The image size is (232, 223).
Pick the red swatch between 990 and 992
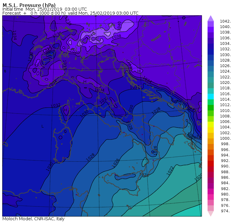pyautogui.click(x=211, y=164)
